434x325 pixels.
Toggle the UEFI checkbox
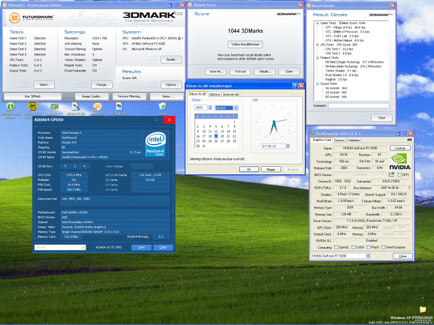(399, 174)
